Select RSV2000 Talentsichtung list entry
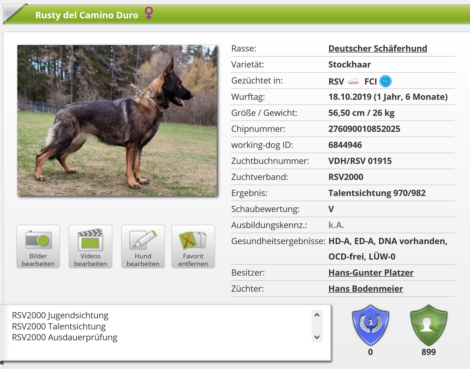This screenshot has height=369, width=470. tap(59, 326)
